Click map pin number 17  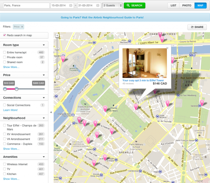(x=136, y=107)
